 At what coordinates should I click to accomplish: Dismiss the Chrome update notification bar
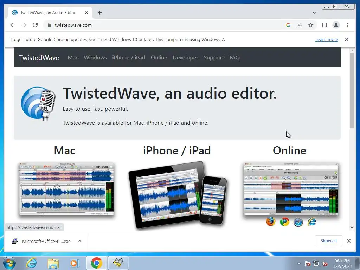pyautogui.click(x=346, y=39)
